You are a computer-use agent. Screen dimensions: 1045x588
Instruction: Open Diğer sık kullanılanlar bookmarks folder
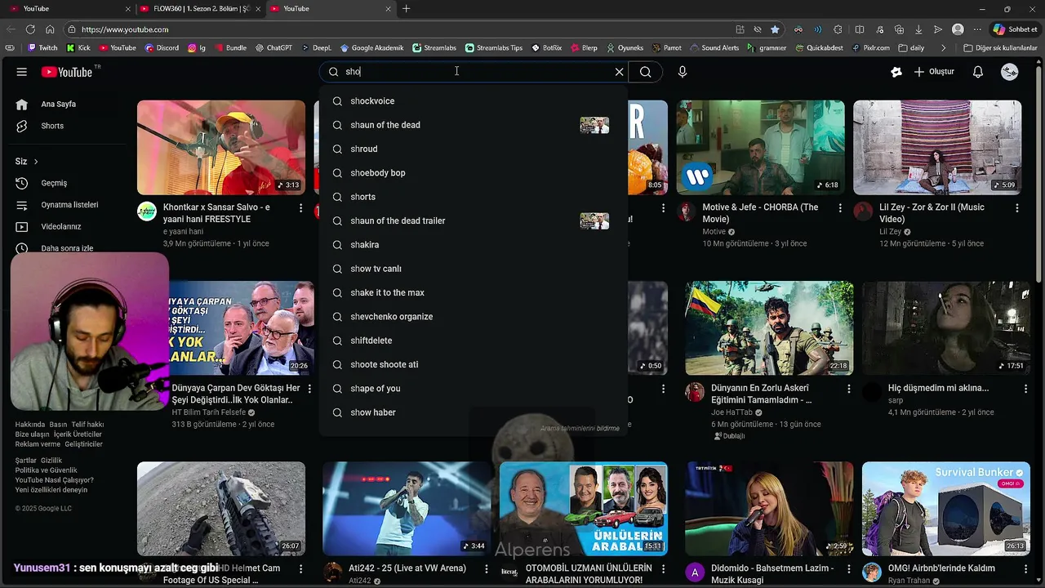[1000, 48]
